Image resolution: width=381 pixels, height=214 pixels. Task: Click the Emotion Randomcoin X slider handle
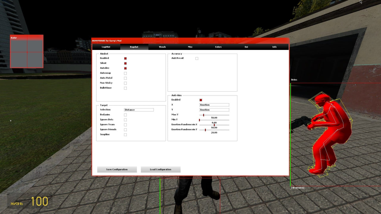pyautogui.click(x=214, y=125)
